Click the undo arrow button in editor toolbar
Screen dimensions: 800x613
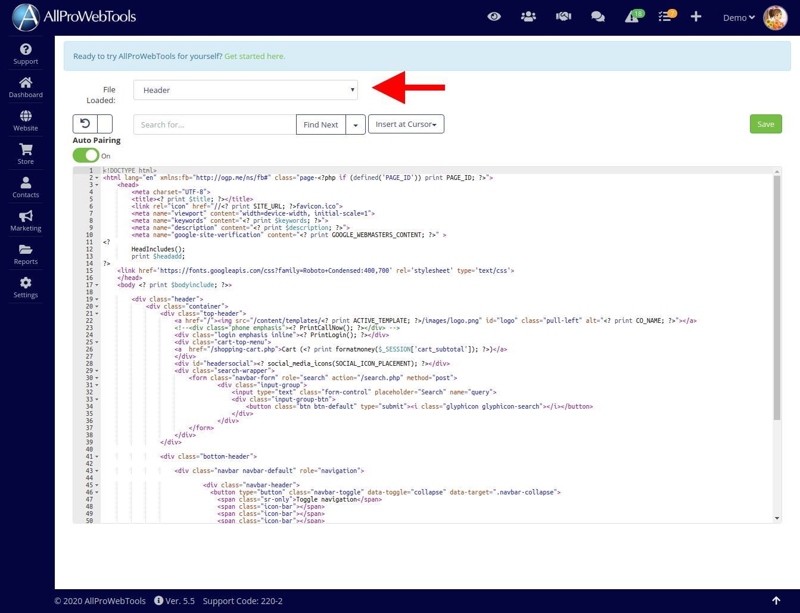point(85,124)
